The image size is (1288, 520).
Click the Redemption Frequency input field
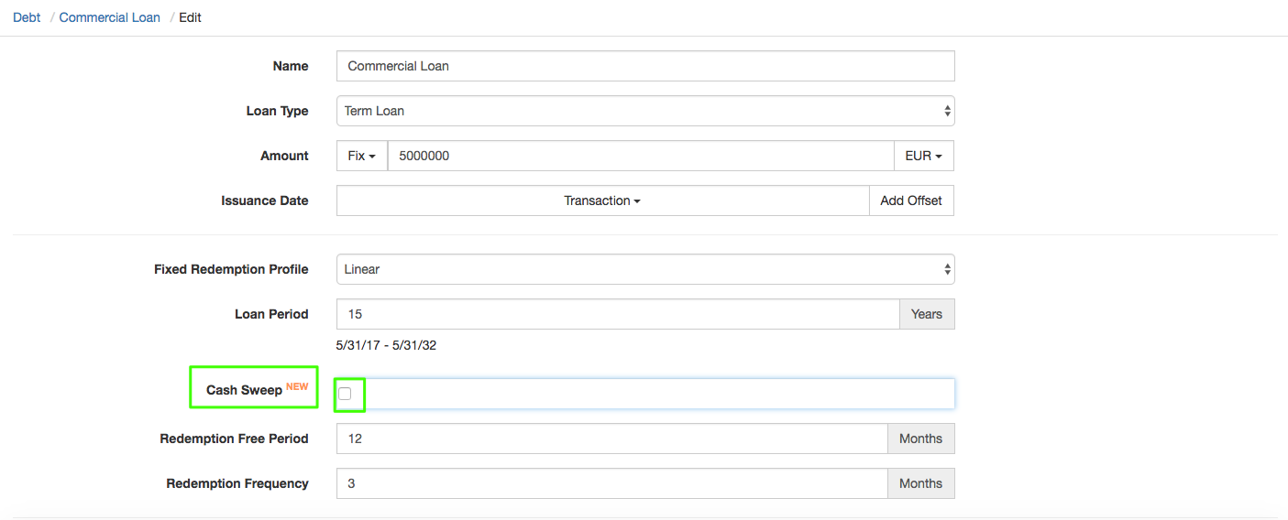[611, 483]
